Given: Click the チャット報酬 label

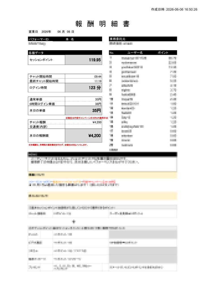Looking at the screenshot, I should [x=38, y=122].
